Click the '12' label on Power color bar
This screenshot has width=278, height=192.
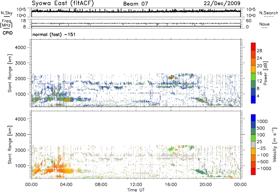click(259, 81)
